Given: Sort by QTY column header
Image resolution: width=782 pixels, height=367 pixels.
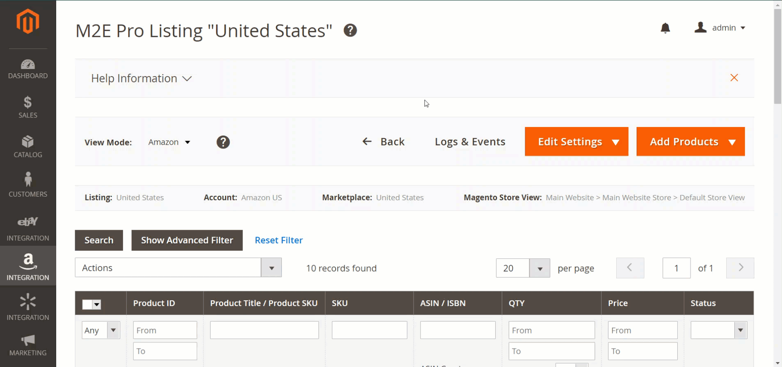Looking at the screenshot, I should (x=517, y=303).
